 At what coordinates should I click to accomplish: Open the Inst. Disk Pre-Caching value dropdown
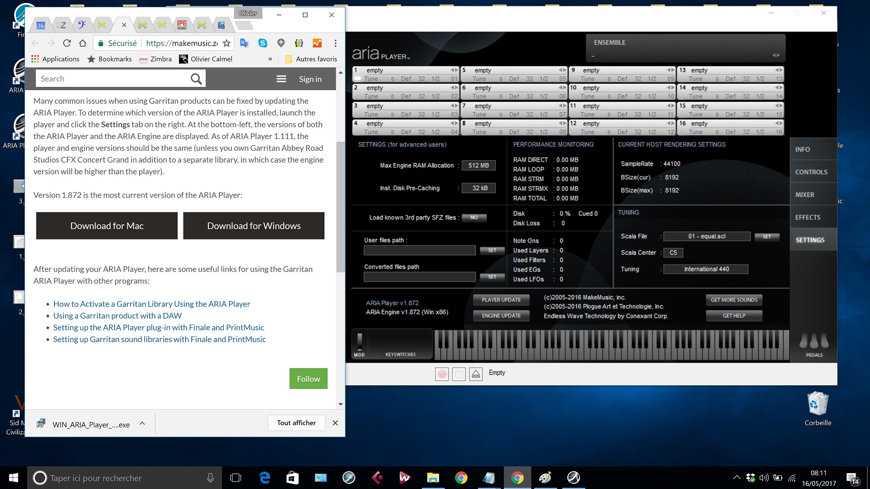point(478,188)
